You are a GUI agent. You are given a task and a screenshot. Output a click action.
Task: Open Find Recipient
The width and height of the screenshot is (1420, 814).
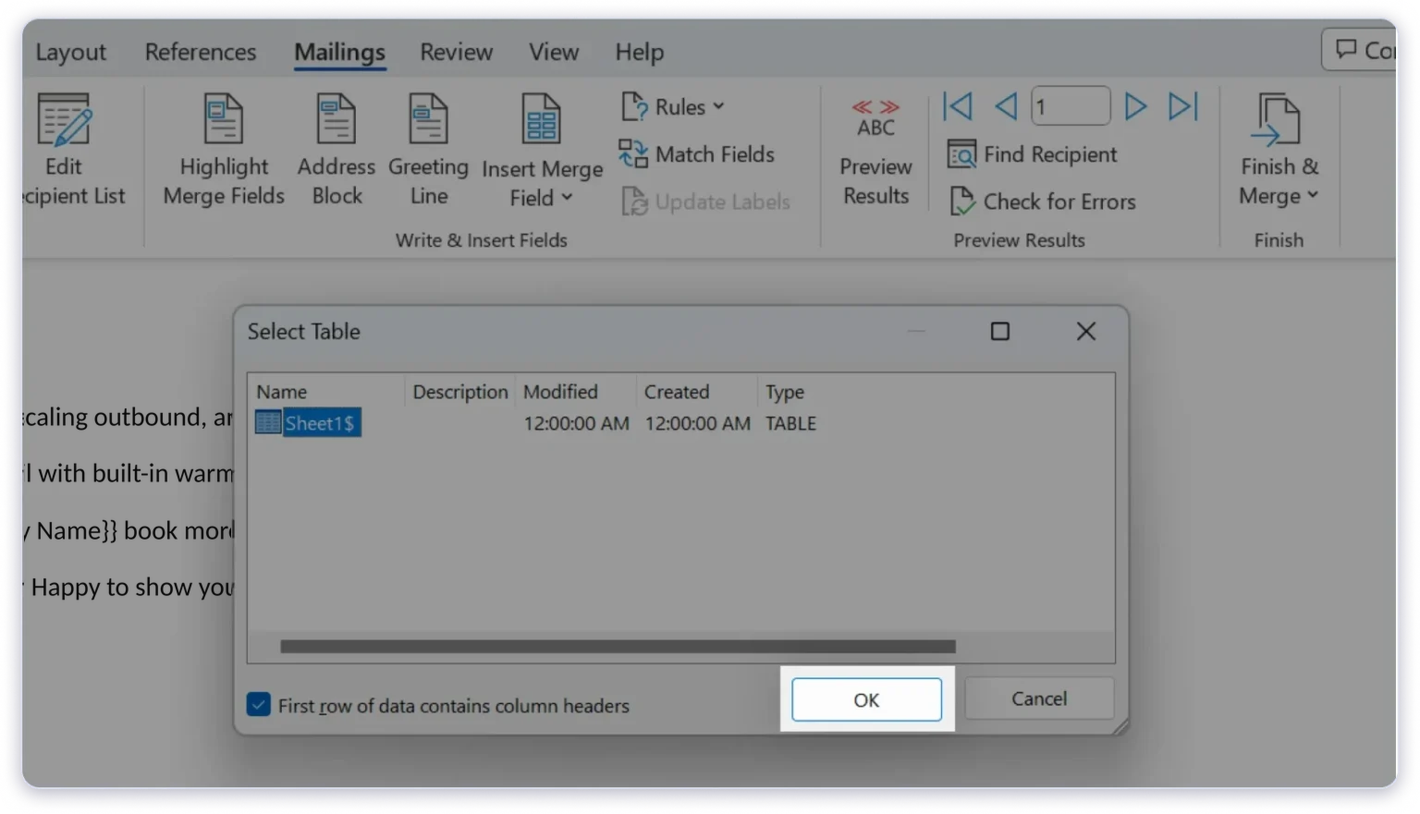tap(1033, 154)
